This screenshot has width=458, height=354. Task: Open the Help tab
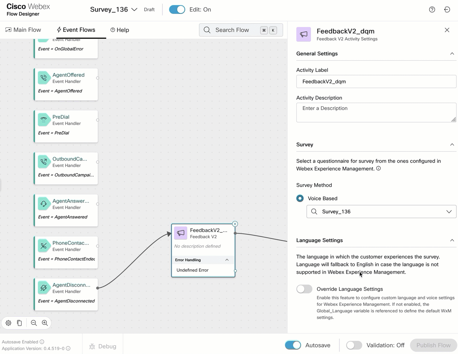(x=120, y=30)
